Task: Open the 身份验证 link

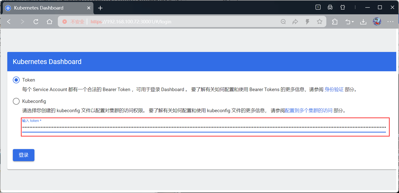Action: point(334,90)
